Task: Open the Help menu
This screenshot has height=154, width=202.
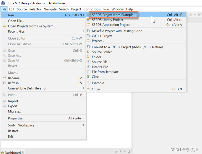Action: (129, 9)
